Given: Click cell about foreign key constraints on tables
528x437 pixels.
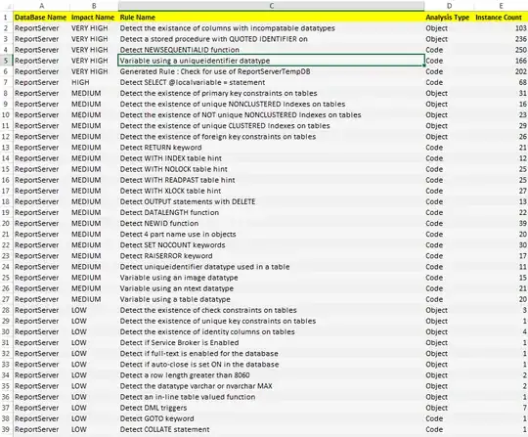Looking at the screenshot, I should 271,136.
